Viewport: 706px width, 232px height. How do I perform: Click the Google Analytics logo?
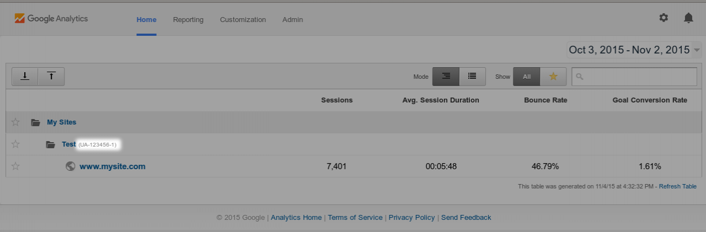tap(51, 19)
